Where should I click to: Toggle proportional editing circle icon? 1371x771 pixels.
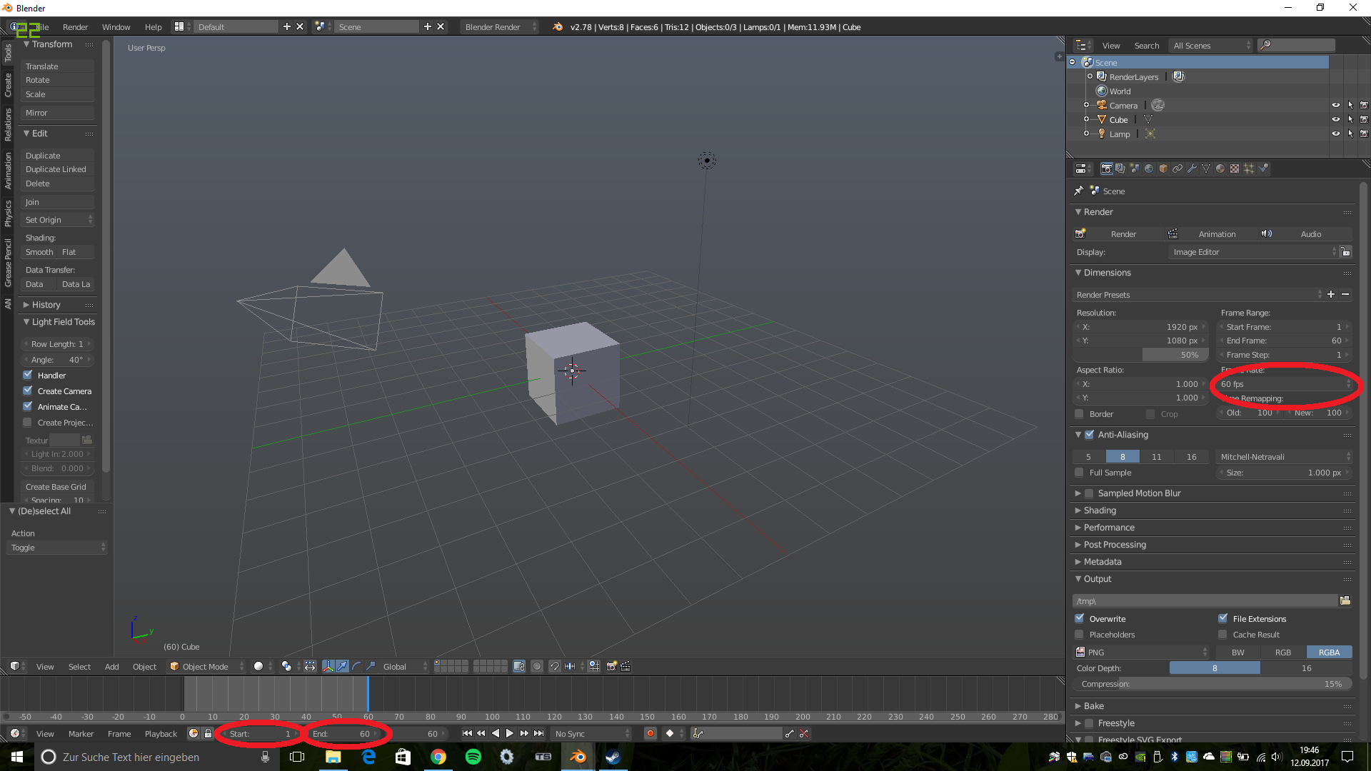click(x=537, y=666)
